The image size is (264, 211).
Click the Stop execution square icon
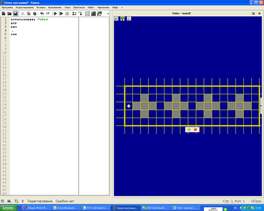pyautogui.click(x=67, y=14)
